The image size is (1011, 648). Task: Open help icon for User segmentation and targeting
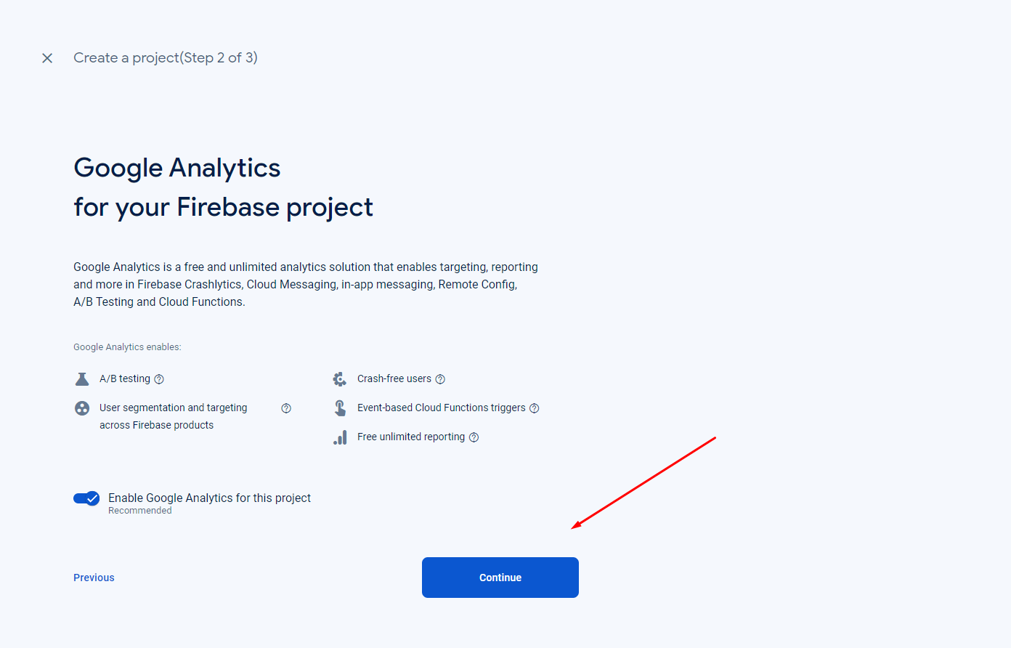click(286, 408)
